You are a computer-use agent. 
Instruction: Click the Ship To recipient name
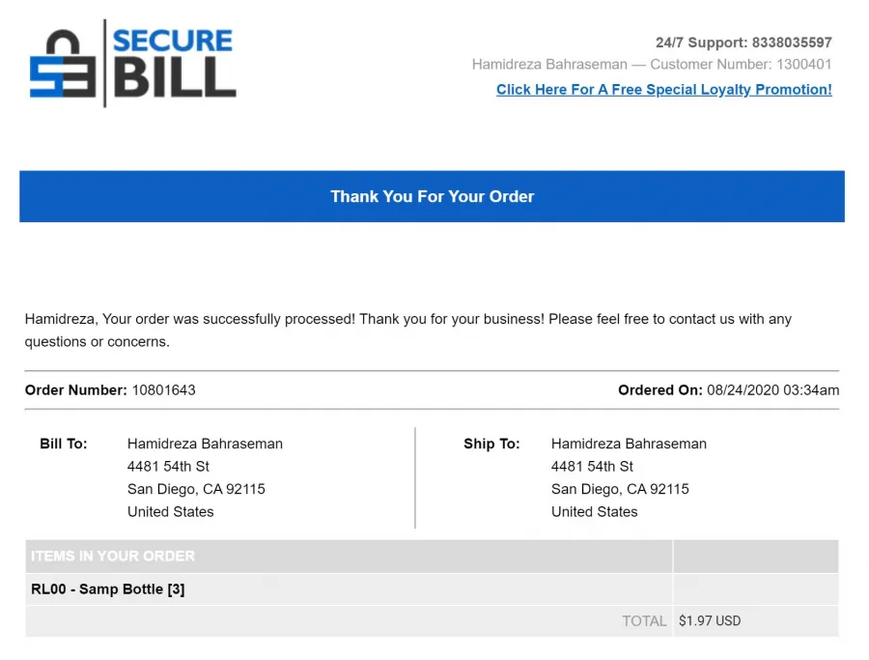(x=629, y=444)
